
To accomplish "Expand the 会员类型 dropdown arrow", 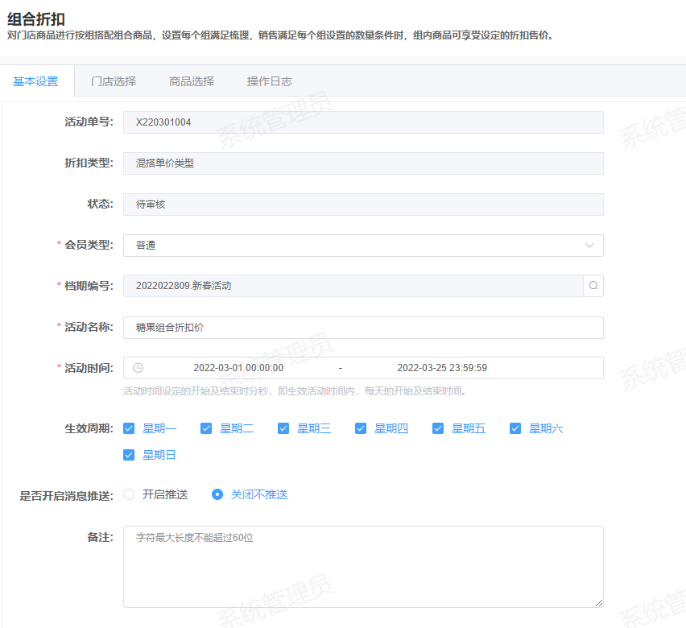I will pos(589,246).
